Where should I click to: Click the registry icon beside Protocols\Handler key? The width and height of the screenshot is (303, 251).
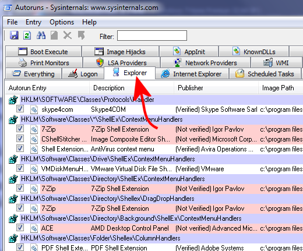coord(13,100)
